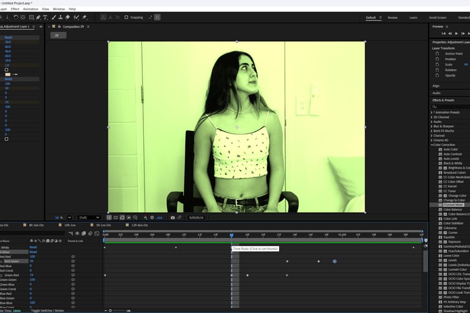Play the preview
Image resolution: width=470 pixels, height=313 pixels.
(x=457, y=34)
